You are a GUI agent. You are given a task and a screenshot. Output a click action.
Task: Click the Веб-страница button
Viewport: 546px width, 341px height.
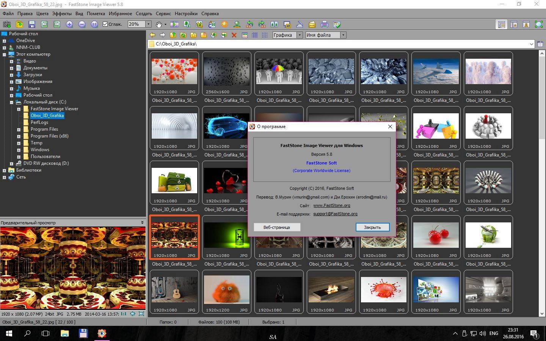(277, 227)
